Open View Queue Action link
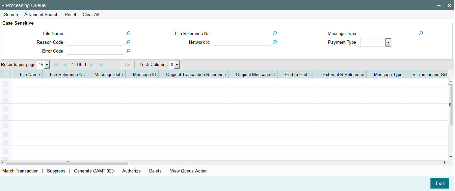 (189, 171)
